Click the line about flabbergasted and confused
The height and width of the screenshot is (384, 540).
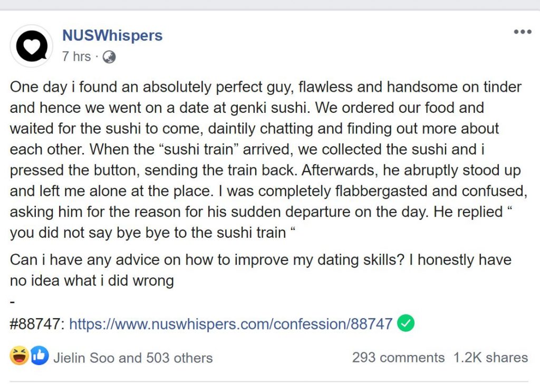pos(268,191)
